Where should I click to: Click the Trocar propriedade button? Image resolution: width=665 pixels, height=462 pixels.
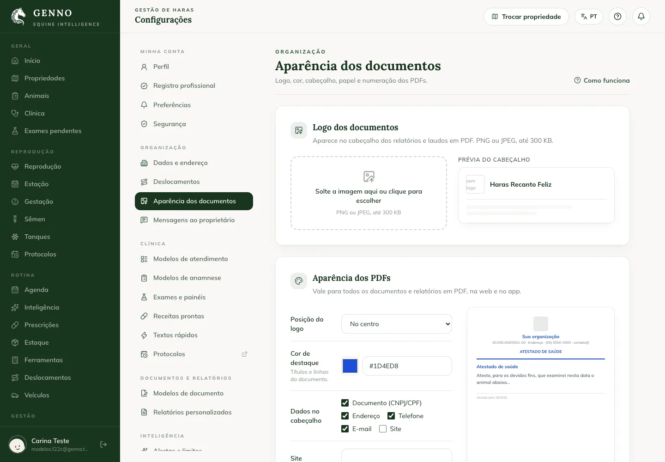(526, 17)
